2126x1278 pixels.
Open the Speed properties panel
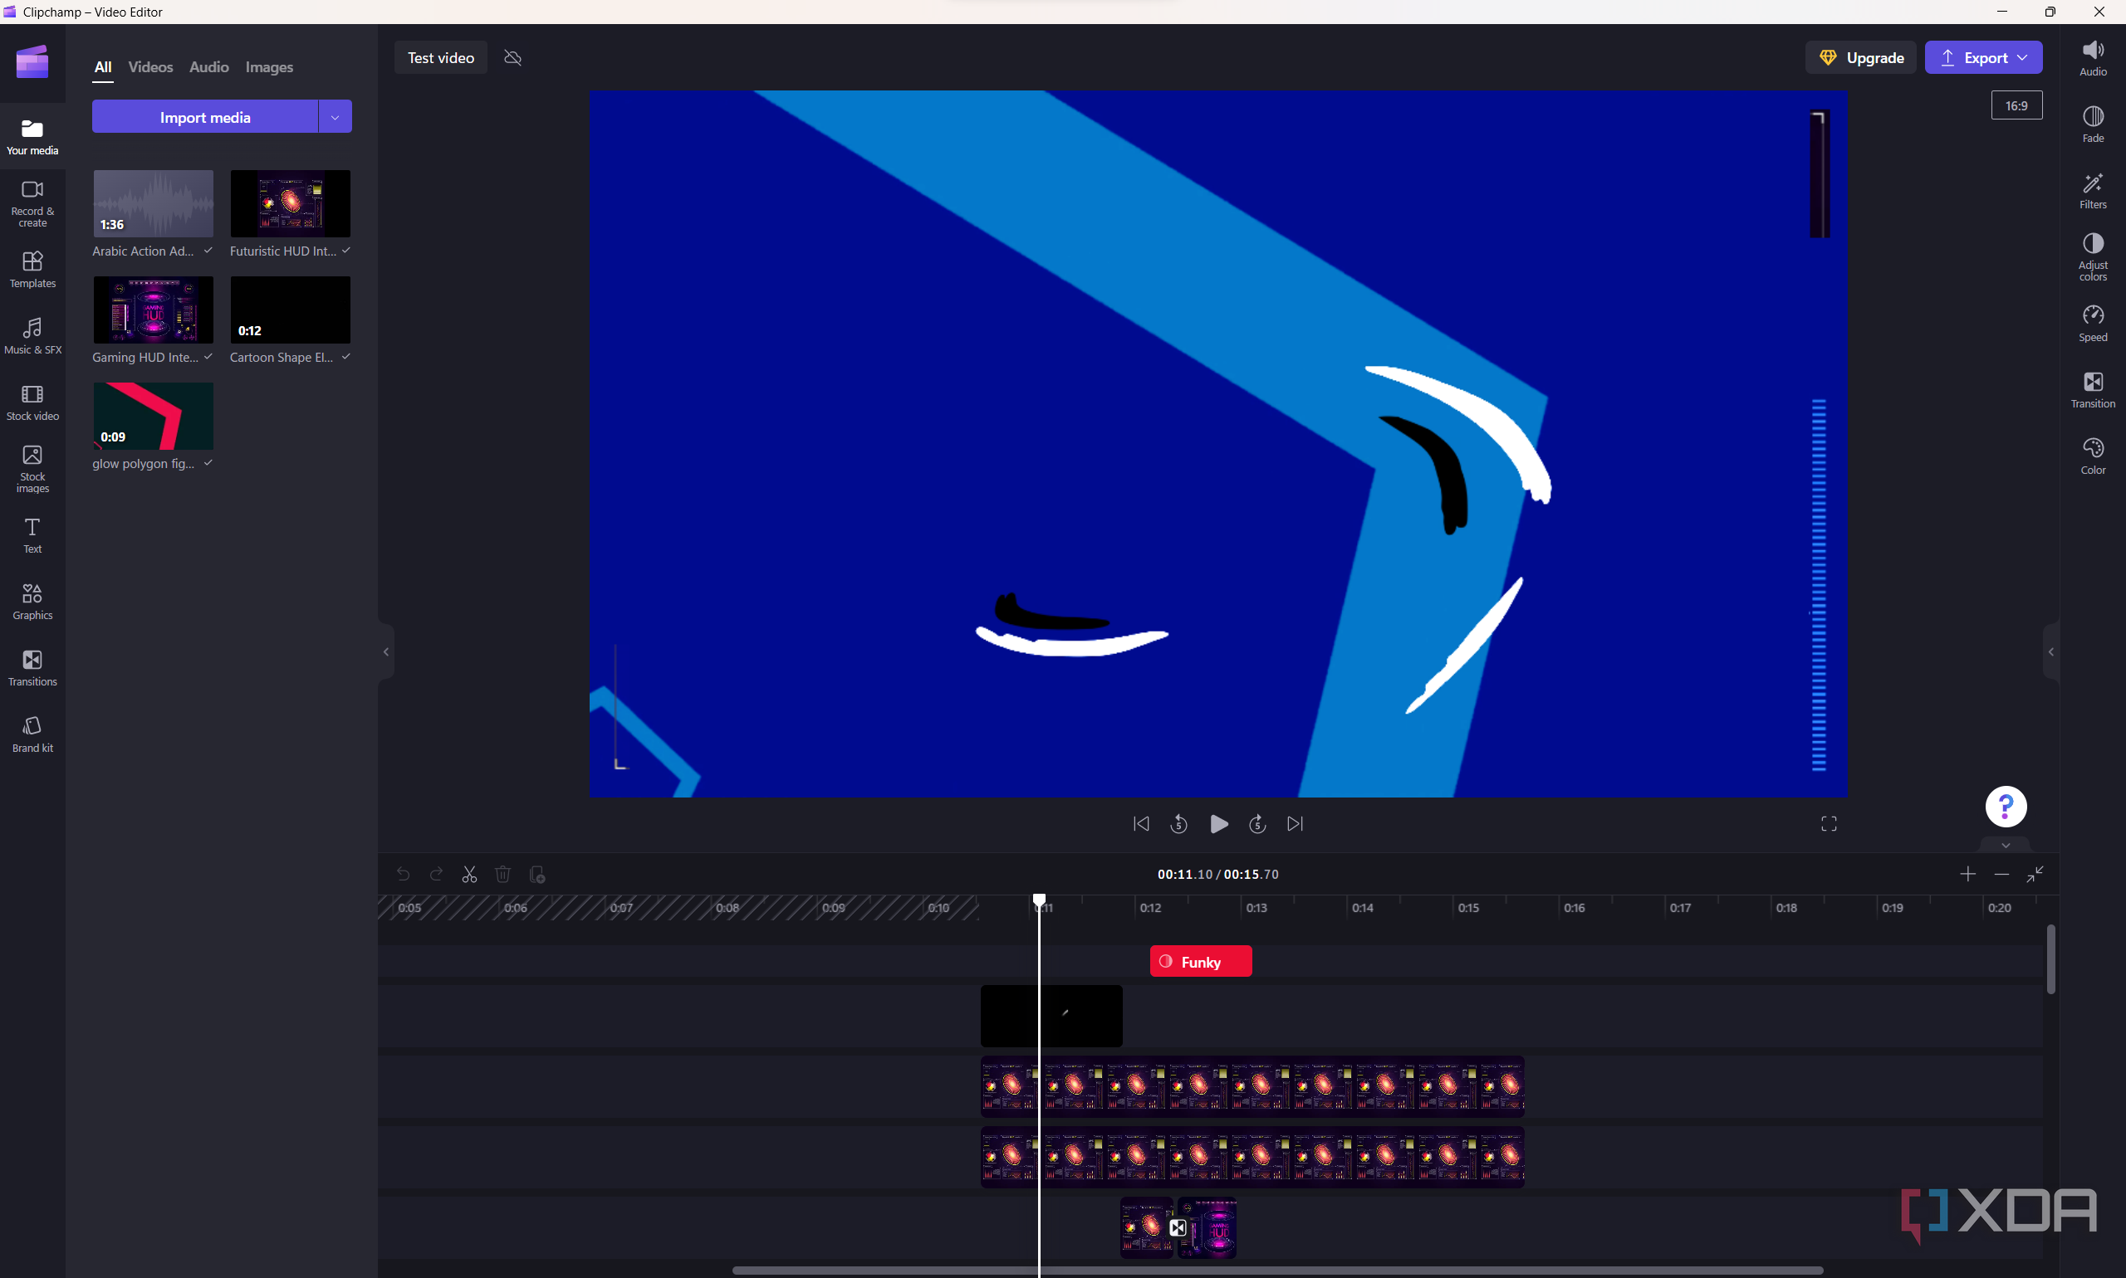[2093, 323]
